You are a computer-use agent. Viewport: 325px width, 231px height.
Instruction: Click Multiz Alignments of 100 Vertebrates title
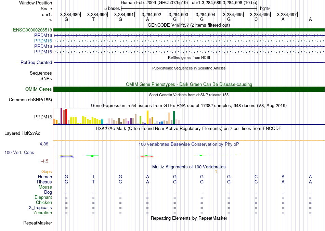click(189, 167)
